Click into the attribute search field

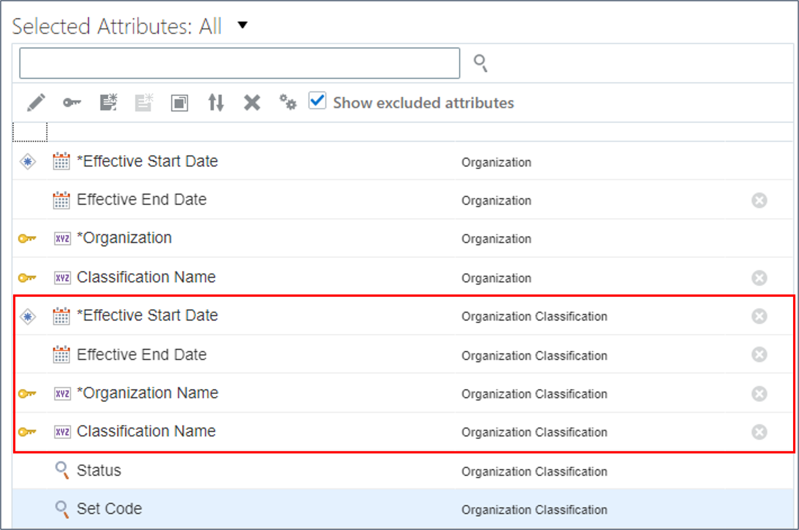tap(239, 63)
